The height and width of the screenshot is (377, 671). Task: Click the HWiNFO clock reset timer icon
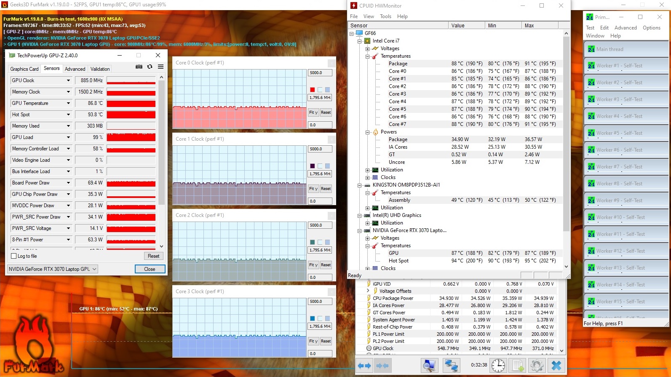point(498,365)
